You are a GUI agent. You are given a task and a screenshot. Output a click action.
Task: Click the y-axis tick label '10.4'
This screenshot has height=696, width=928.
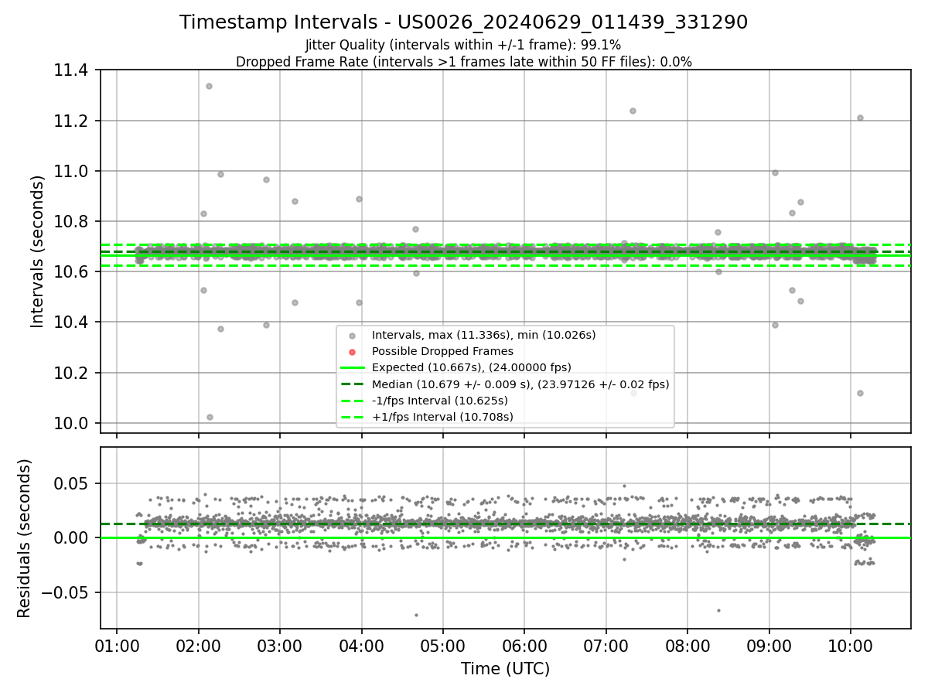pos(73,322)
